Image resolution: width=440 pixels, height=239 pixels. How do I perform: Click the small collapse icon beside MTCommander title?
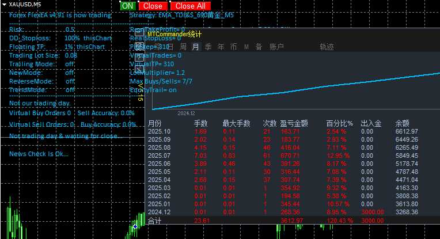[139, 33]
